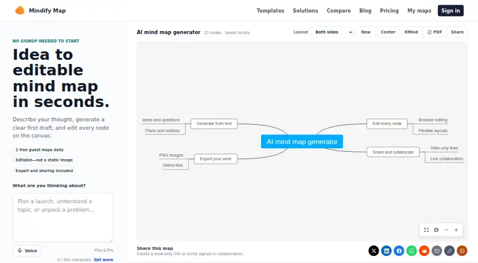
Task: Select the Edit every node node
Action: pyautogui.click(x=387, y=124)
